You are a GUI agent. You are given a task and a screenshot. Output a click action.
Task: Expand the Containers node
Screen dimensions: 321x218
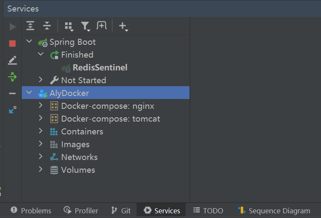41,131
